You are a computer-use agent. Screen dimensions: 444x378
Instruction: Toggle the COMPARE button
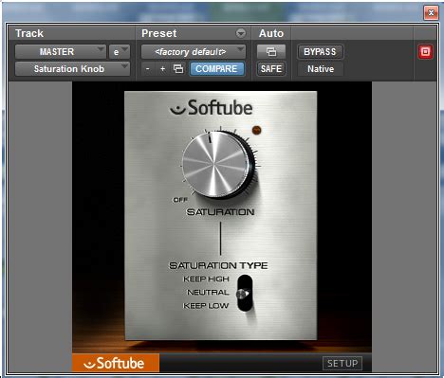(x=216, y=69)
